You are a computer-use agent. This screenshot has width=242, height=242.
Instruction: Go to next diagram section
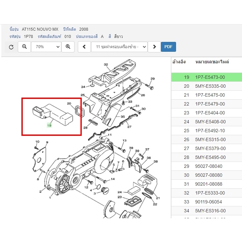click(x=154, y=47)
